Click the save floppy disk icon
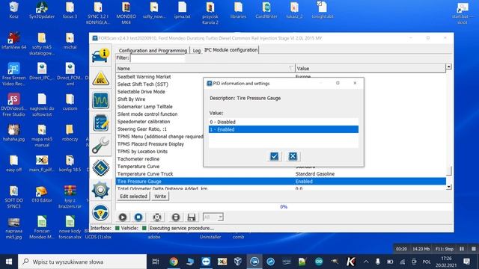The image size is (479, 269). click(192, 217)
